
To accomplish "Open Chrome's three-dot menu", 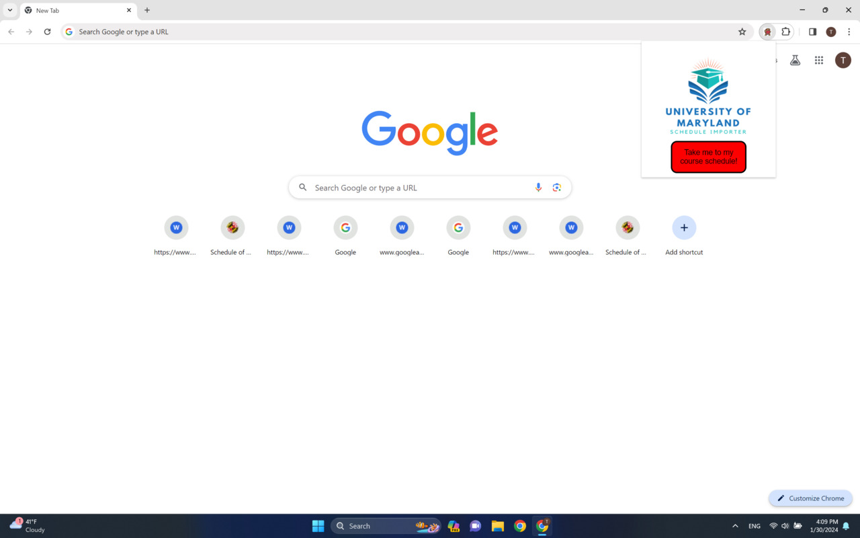I will point(849,31).
